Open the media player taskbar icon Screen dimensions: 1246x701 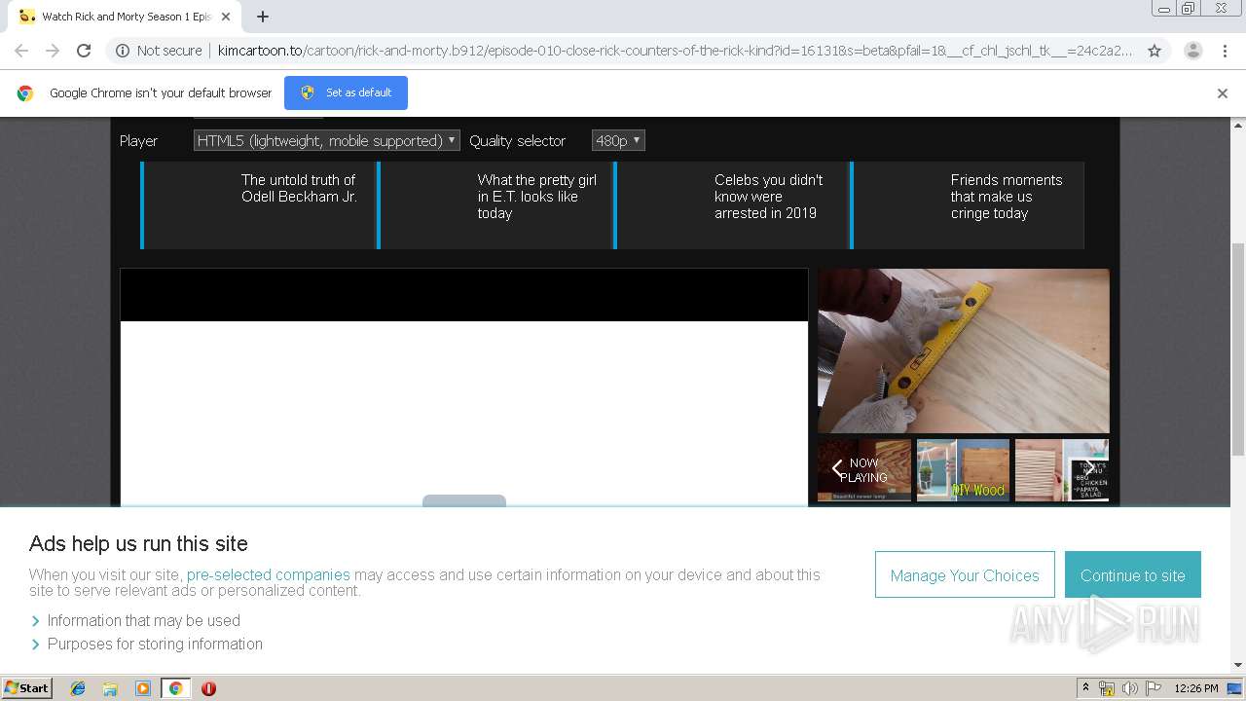click(143, 688)
